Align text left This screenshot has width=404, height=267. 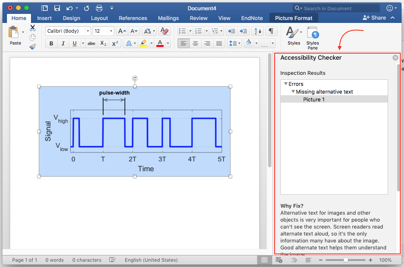click(x=184, y=43)
